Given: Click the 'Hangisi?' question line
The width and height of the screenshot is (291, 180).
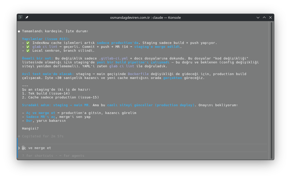Looking at the screenshot, I should [x=30, y=128].
